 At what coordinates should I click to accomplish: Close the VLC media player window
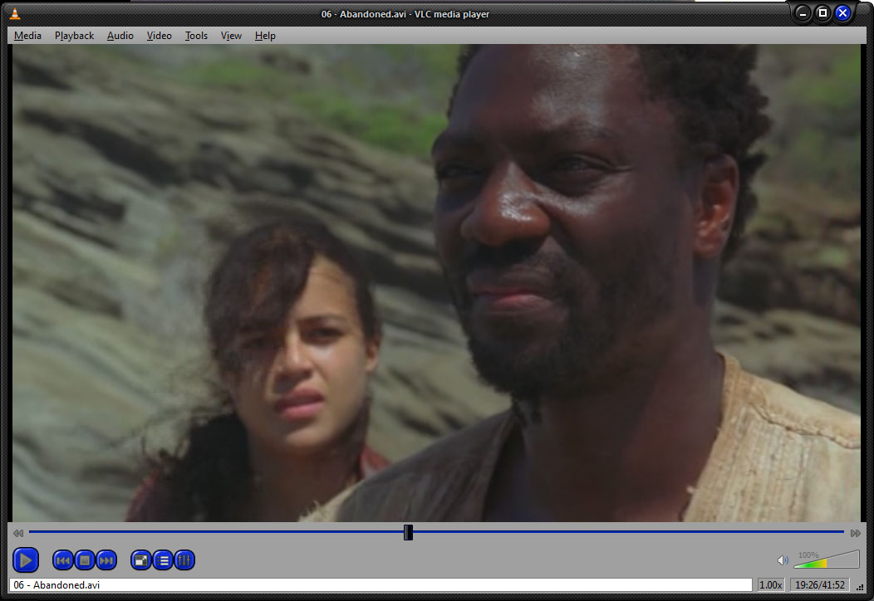(842, 12)
